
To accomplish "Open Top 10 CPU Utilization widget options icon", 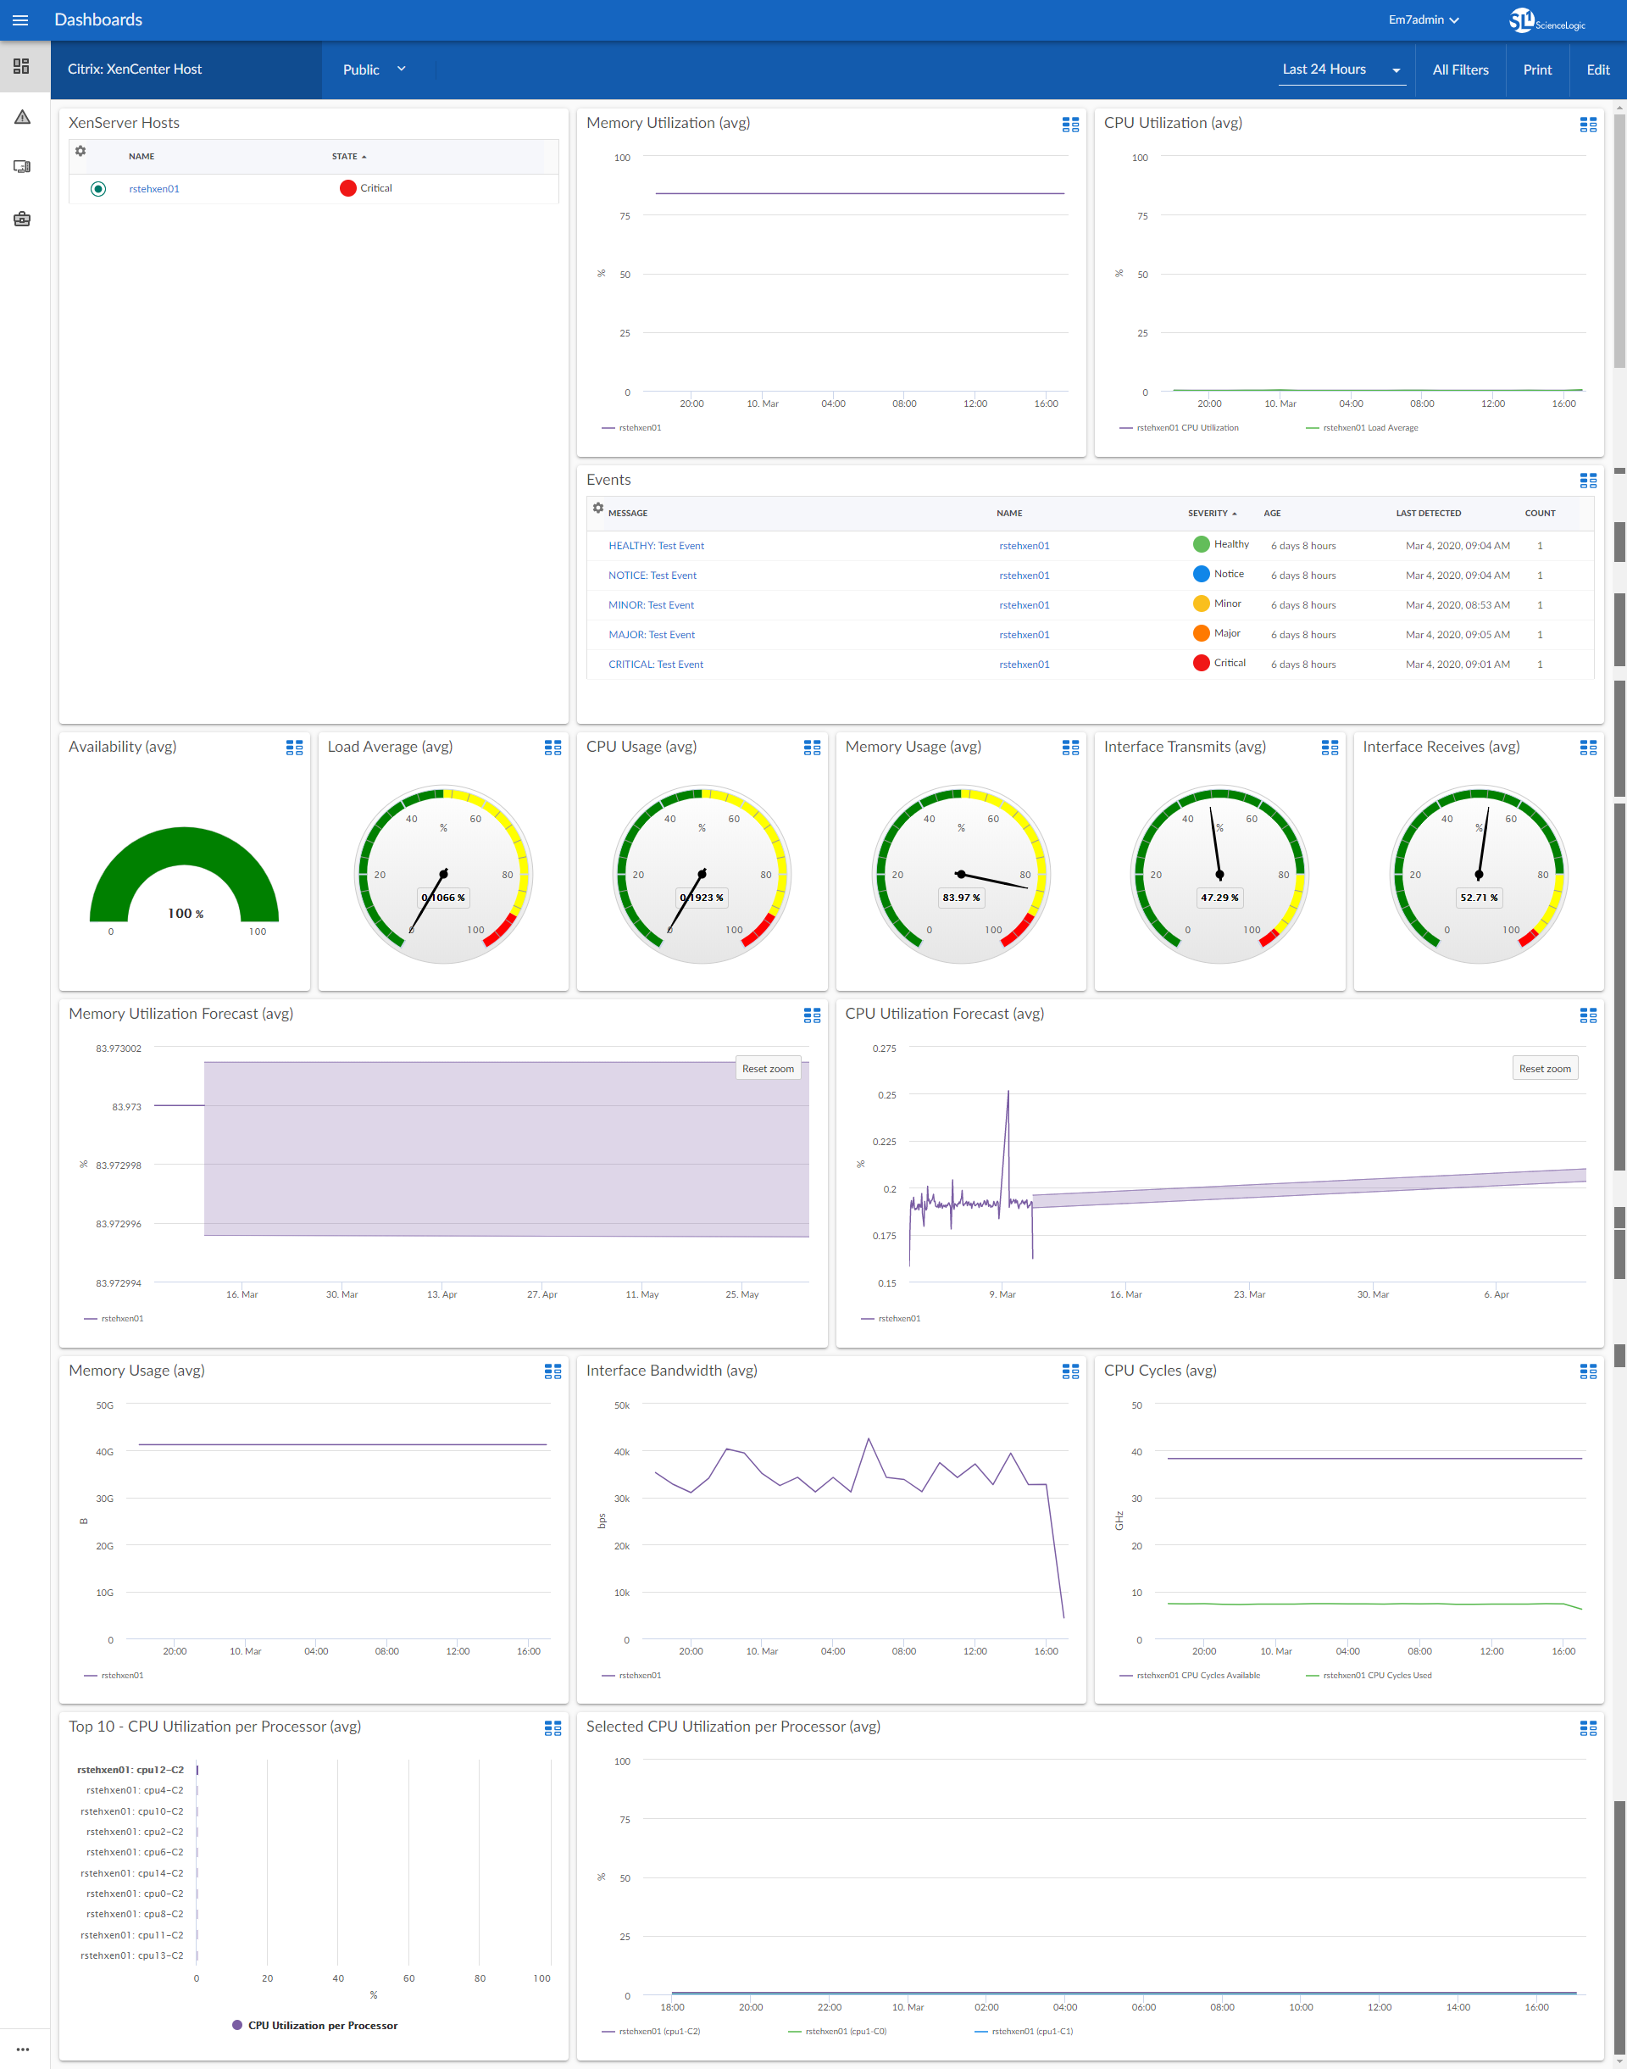I will 553,1728.
